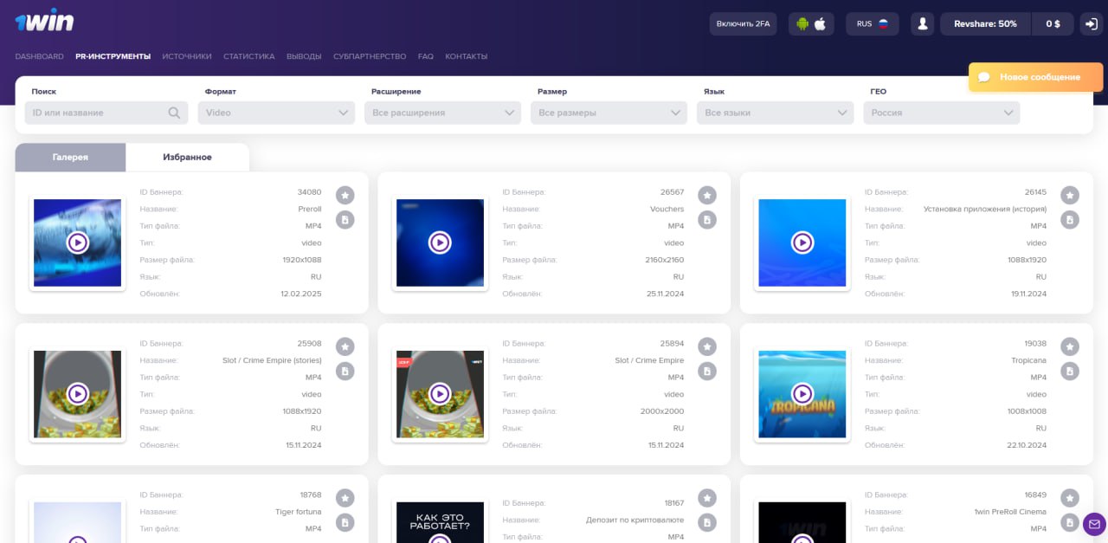Expand the Формат dropdown set to Video

pyautogui.click(x=276, y=113)
